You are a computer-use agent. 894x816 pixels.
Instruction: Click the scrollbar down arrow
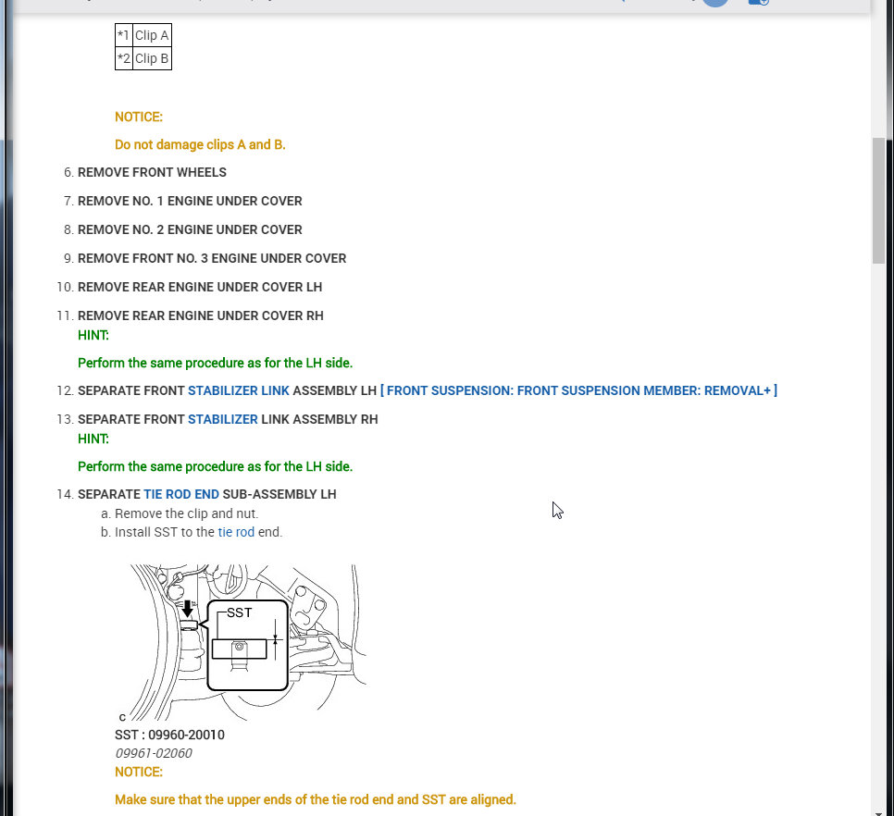tap(878, 812)
